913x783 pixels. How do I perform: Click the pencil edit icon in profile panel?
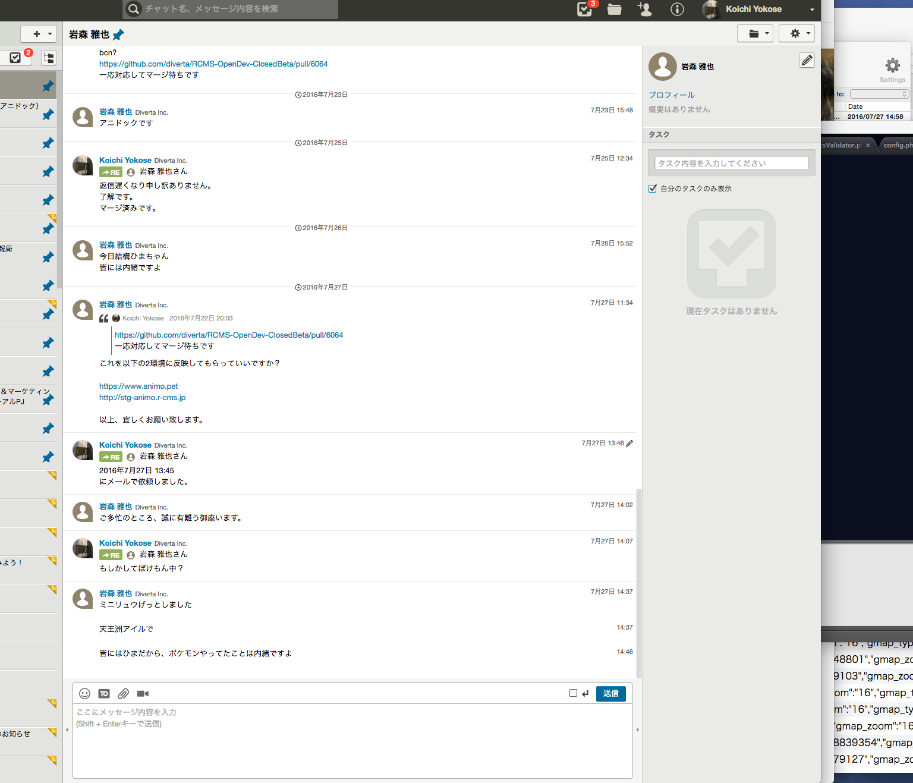[x=807, y=60]
